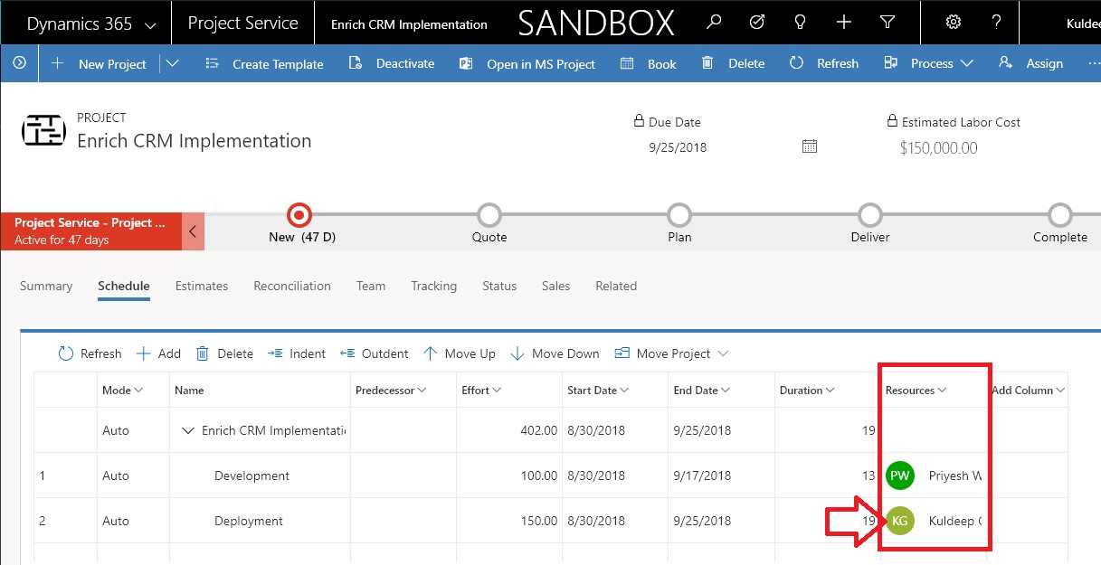Click the circled arrow site map icon
Viewport: 1101px width, 565px height.
19,63
